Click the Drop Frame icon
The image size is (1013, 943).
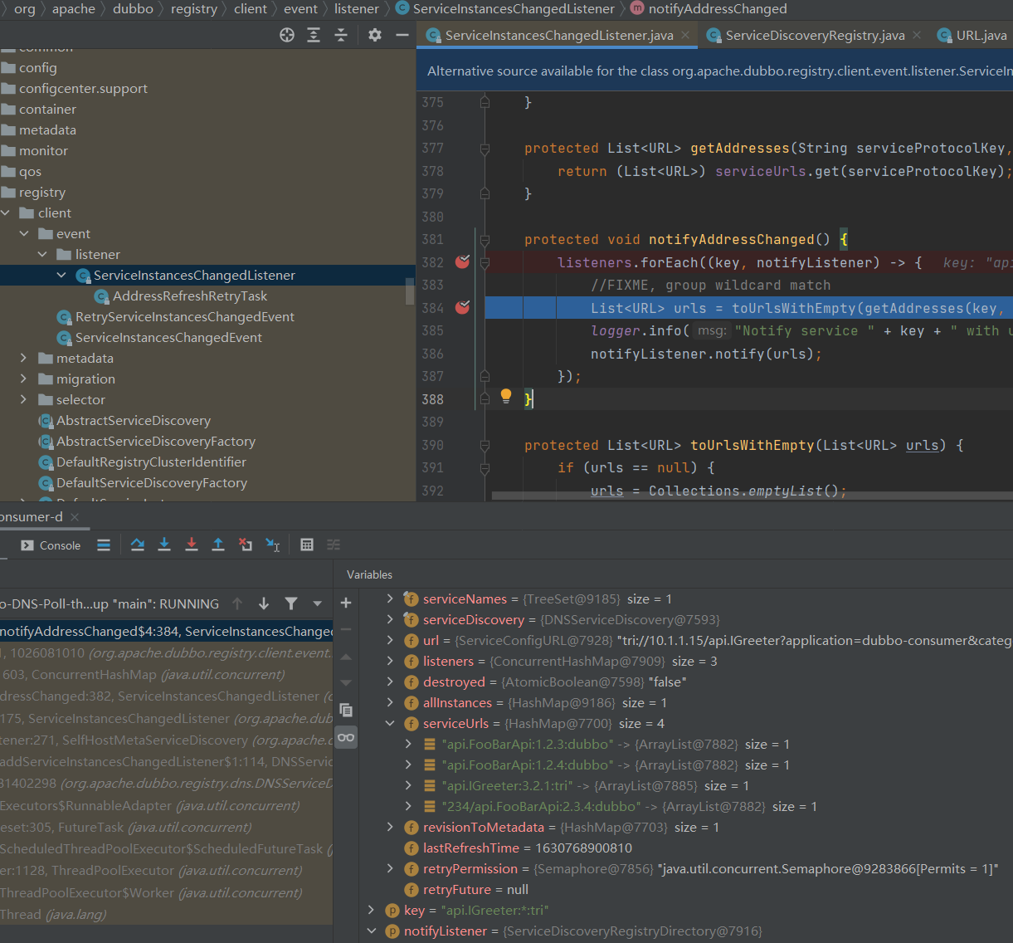coord(246,545)
